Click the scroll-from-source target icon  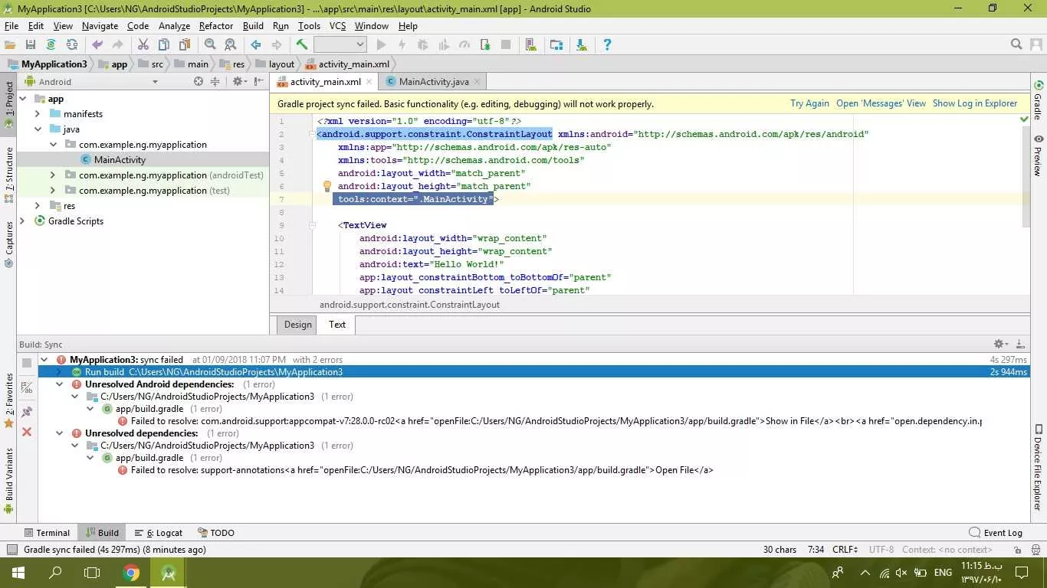click(x=199, y=82)
